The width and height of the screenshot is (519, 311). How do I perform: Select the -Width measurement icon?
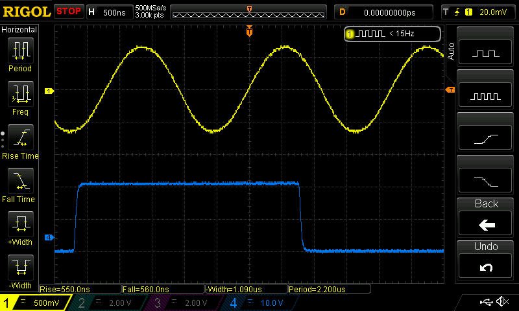[21, 267]
